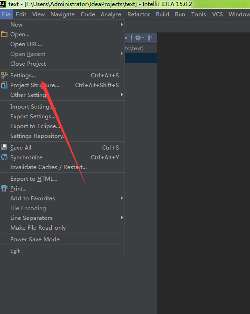The height and width of the screenshot is (314, 250).
Task: Open the Build menu
Action: pos(162,14)
